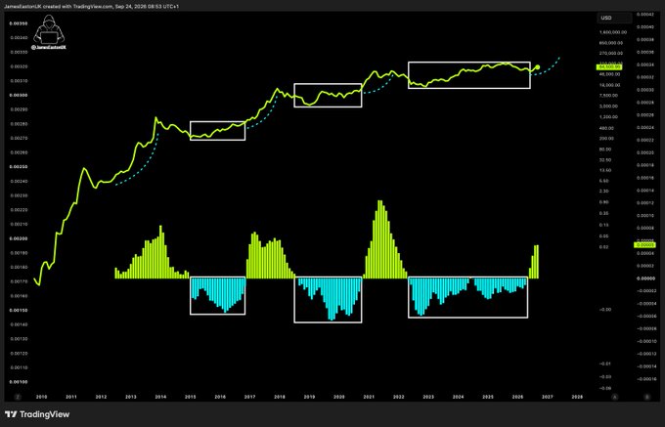Image resolution: width=665 pixels, height=427 pixels.
Task: Click the 270,000.00 label on the USD scale
Action: tap(611, 54)
